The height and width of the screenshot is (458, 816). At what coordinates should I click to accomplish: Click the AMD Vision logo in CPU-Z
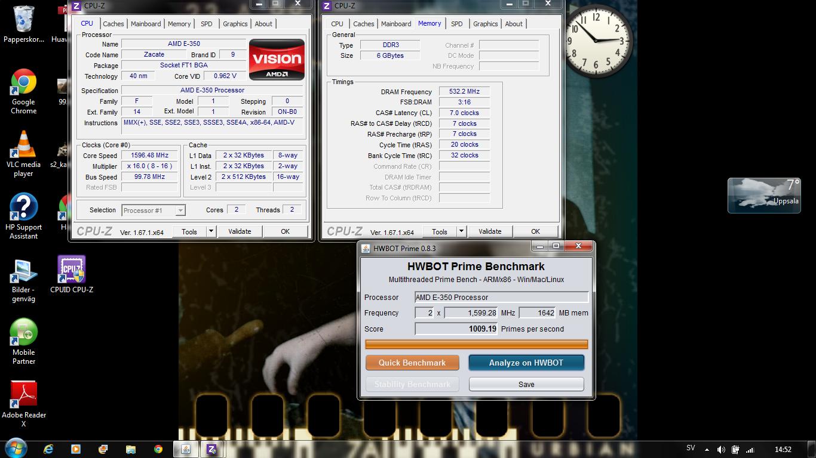pyautogui.click(x=277, y=60)
